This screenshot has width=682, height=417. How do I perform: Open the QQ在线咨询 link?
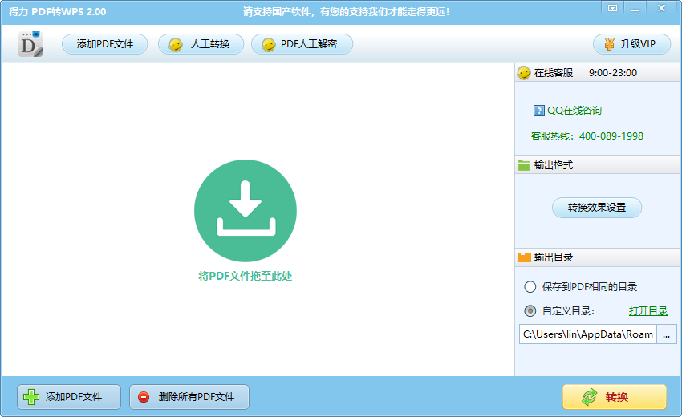point(574,111)
